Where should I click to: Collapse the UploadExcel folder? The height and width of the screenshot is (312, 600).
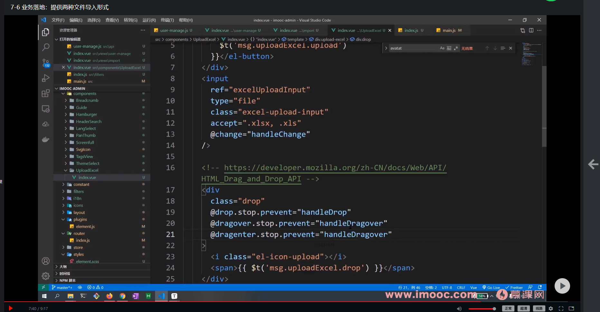pos(87,170)
